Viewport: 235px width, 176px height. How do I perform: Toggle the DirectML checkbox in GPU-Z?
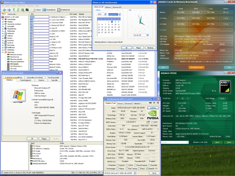[x=150, y=165]
